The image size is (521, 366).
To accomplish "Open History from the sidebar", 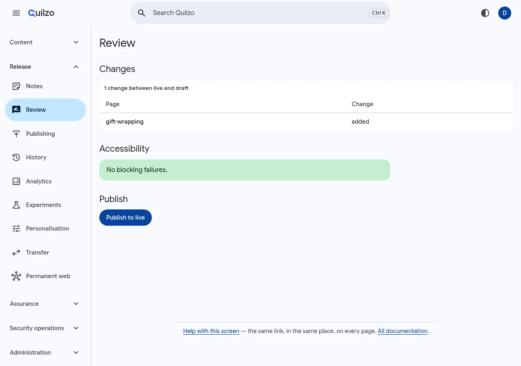I will click(45, 157).
